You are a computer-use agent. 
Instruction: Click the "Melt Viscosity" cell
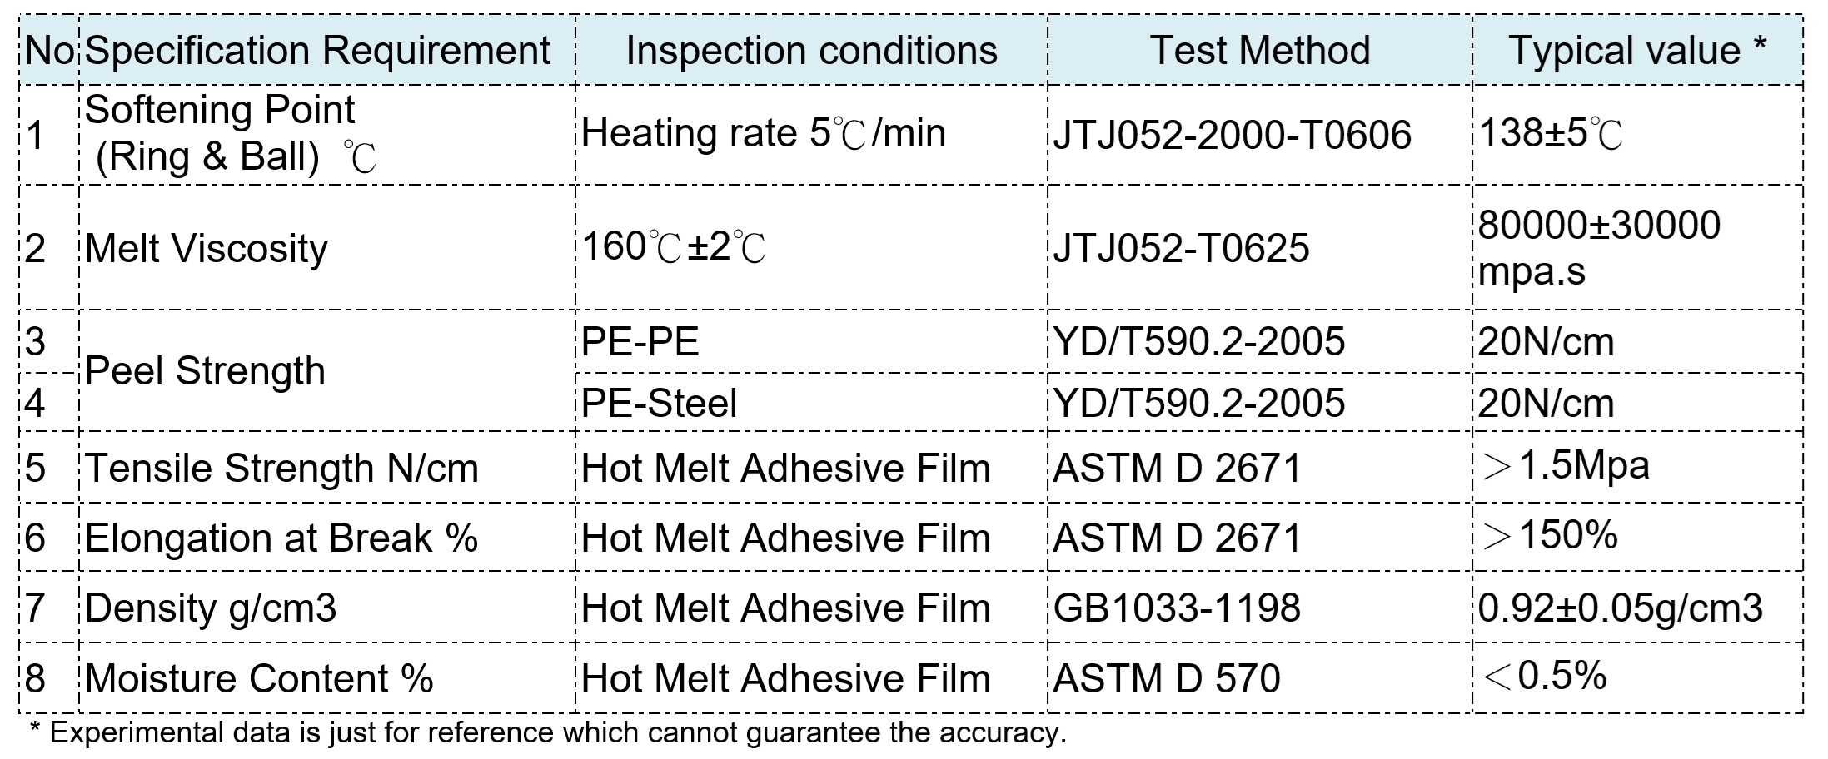(207, 248)
